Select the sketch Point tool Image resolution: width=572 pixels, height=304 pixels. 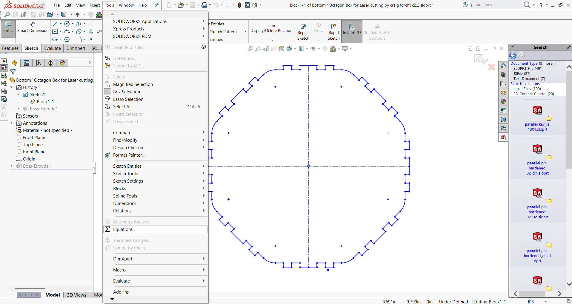click(91, 39)
